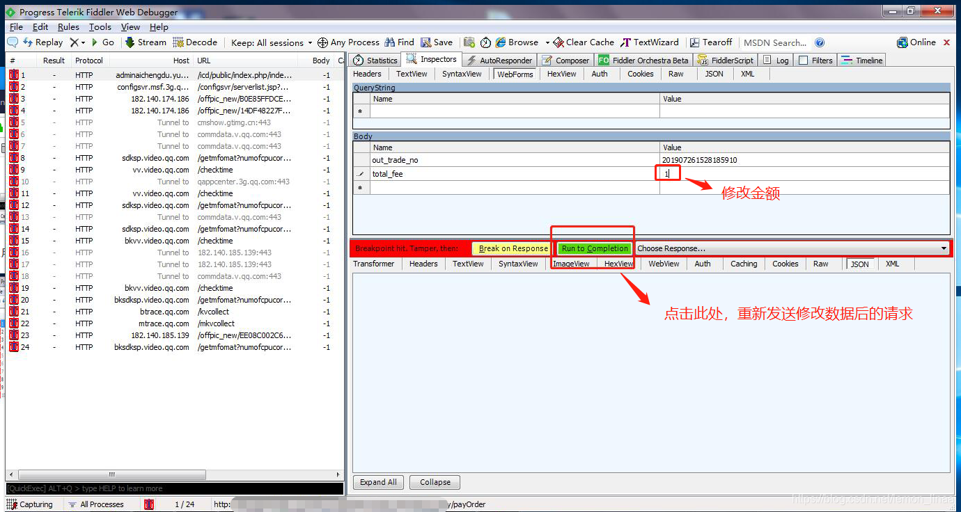Click the QuickExec command input box
This screenshot has width=961, height=512.
tap(174, 488)
